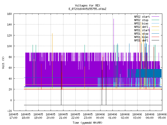Click the chart title 'Voltages for MEX'
Image resolution: width=167 pixels, height=125 pixels.
tap(87, 5)
